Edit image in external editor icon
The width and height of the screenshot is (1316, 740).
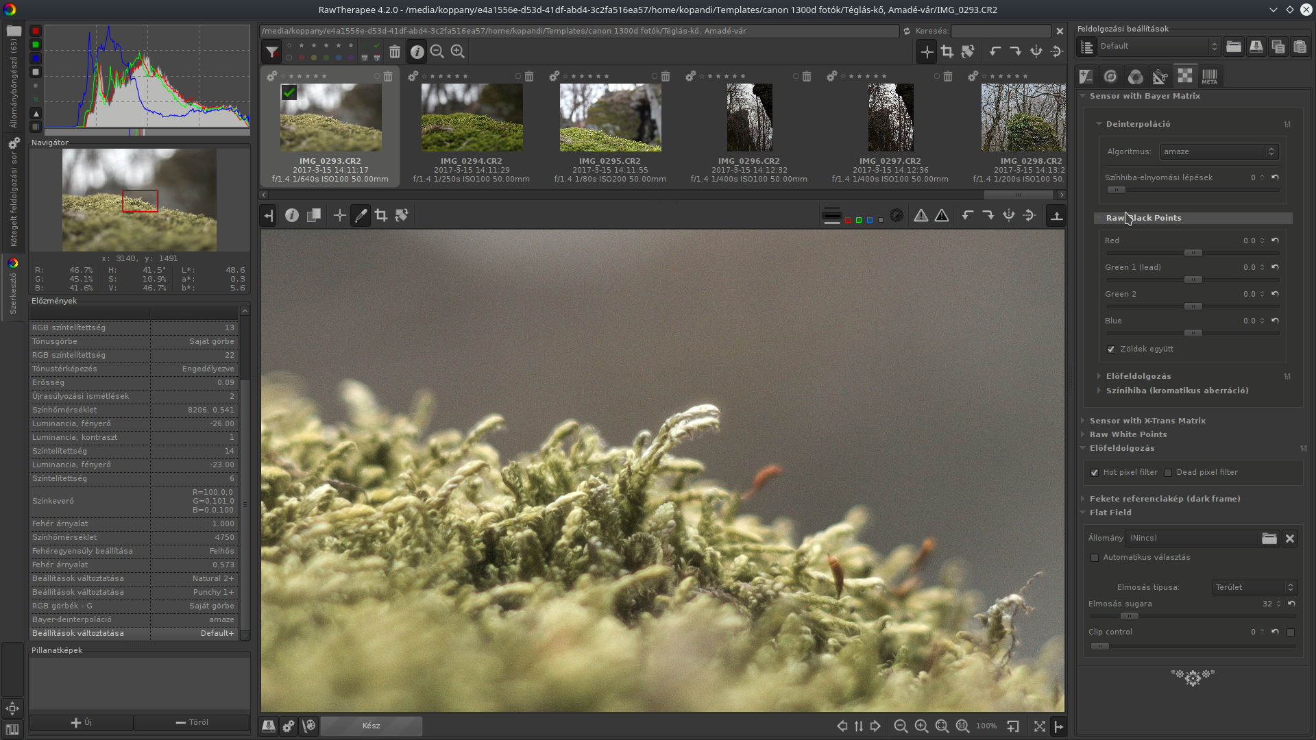[x=309, y=726]
